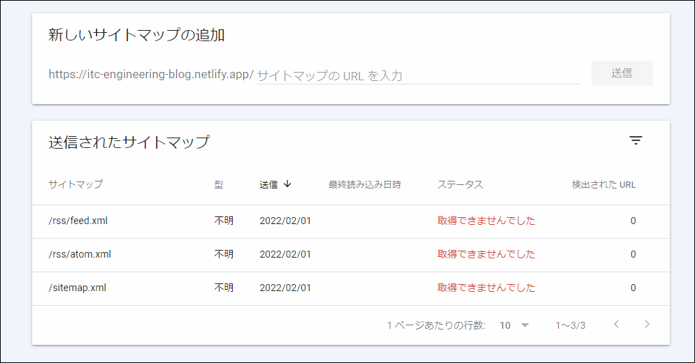Go to previous page of results
Screen dimensions: 695x363
click(616, 325)
